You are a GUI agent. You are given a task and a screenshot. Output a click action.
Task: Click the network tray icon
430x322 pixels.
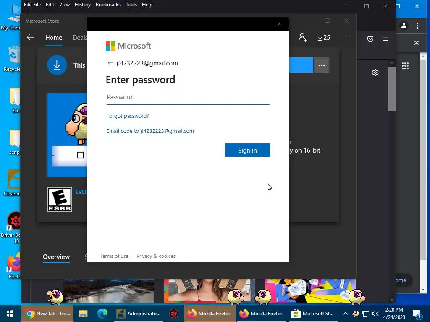366,314
